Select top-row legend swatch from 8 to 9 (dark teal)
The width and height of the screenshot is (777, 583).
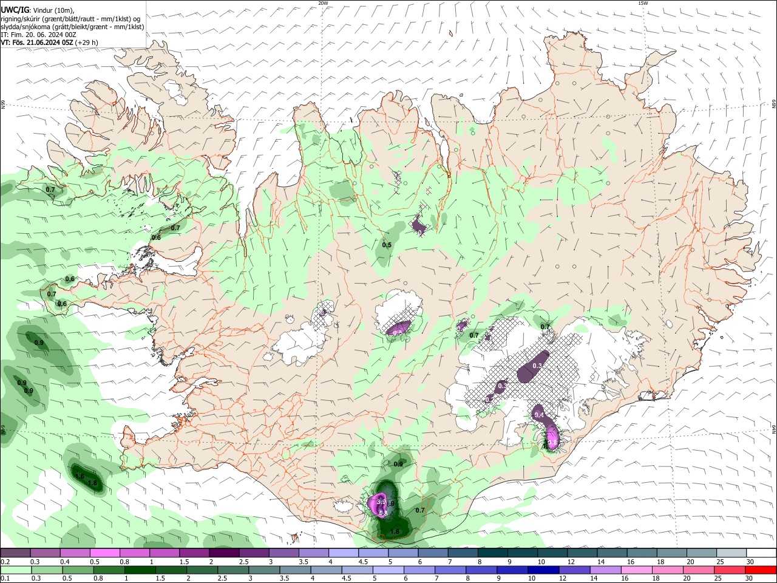493,553
